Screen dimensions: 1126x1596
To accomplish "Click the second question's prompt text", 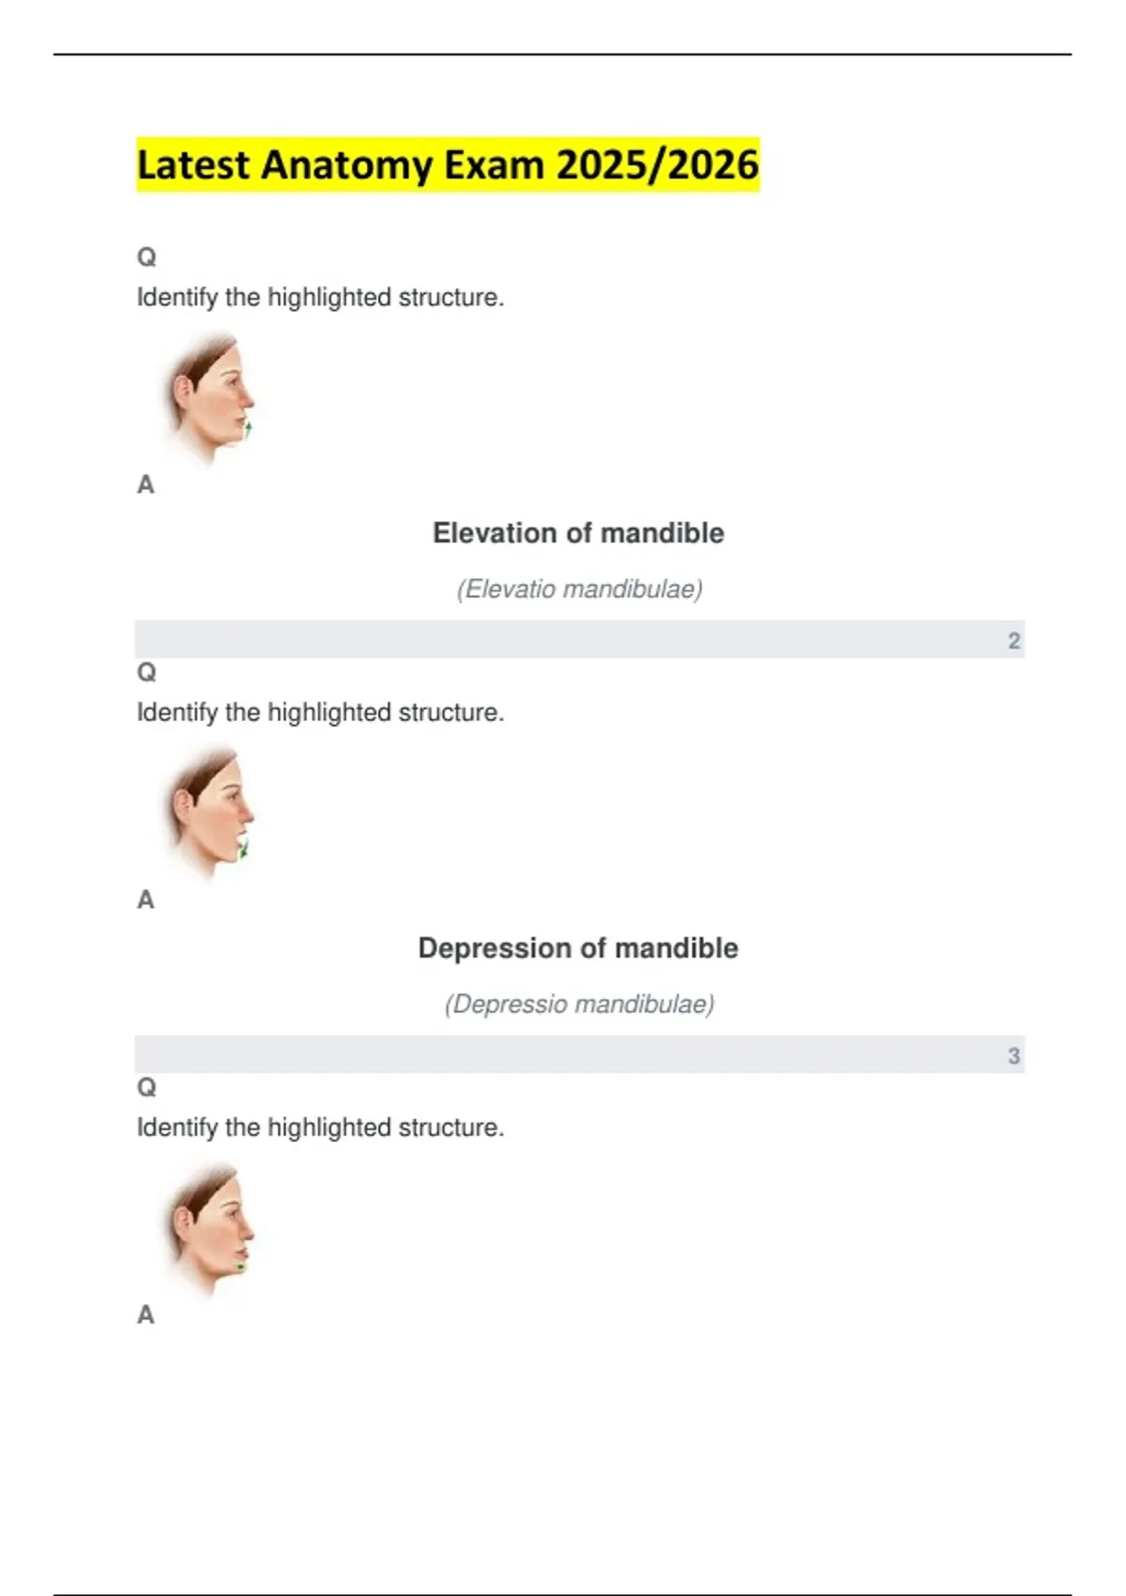I will (320, 713).
